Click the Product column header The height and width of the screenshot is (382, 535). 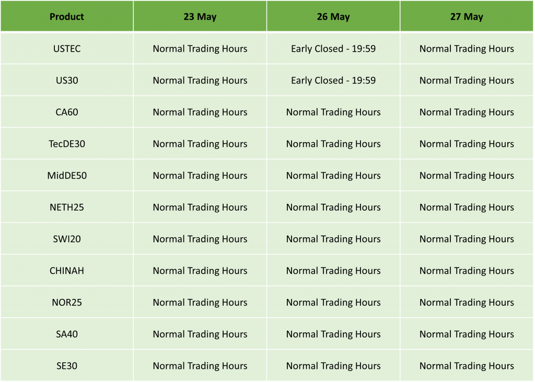(67, 16)
